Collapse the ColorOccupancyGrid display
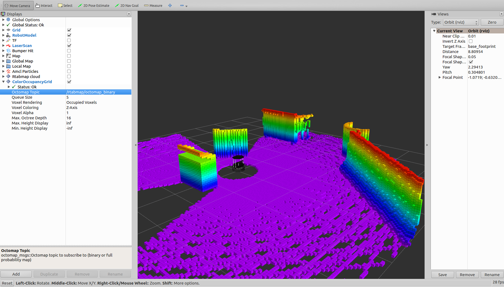 (x=4, y=82)
